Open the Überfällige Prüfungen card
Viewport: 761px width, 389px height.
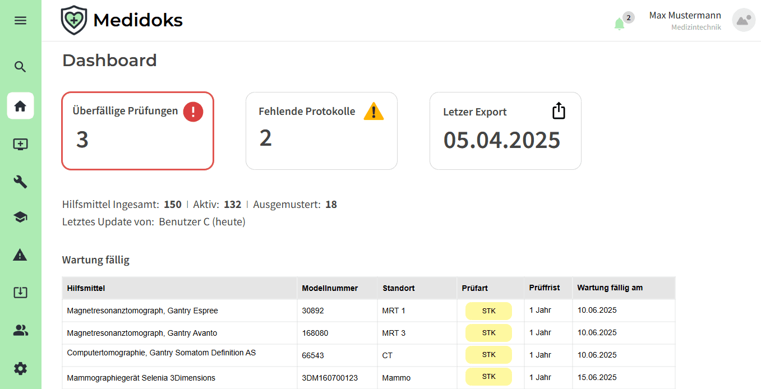(137, 131)
